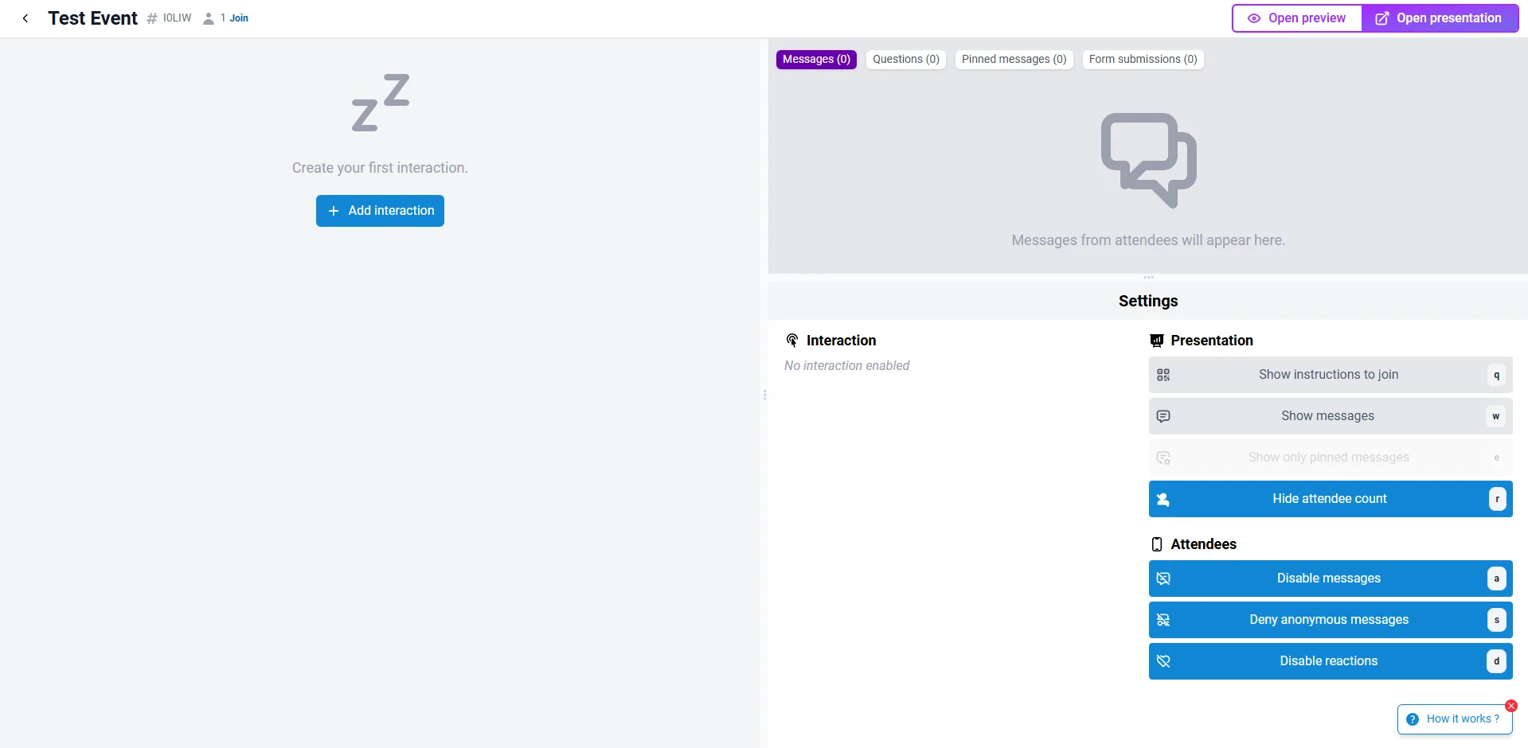Dismiss the How it works popup with the red X

pyautogui.click(x=1510, y=705)
